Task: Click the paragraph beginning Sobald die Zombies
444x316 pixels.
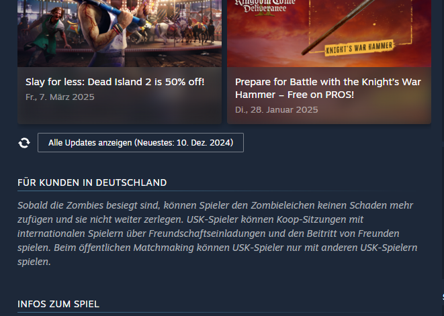Action: pos(218,233)
